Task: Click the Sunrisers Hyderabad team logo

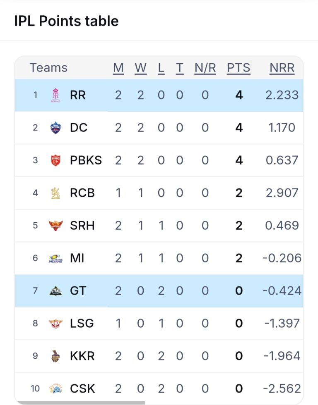Action: tap(55, 225)
